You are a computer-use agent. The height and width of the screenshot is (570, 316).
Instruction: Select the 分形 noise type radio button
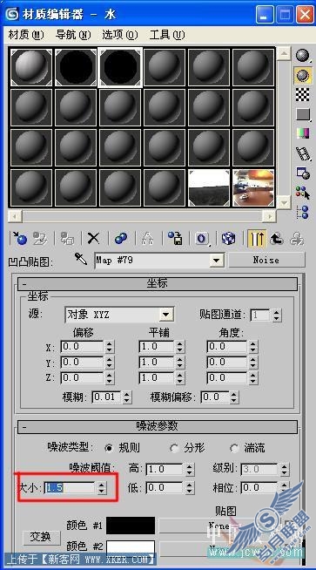174,448
